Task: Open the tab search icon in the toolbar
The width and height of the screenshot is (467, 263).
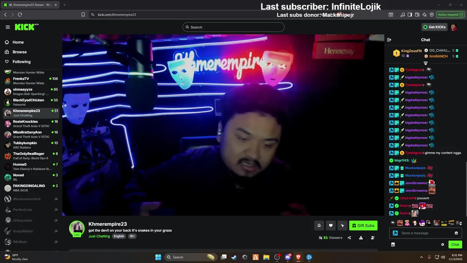Action: click(391, 15)
